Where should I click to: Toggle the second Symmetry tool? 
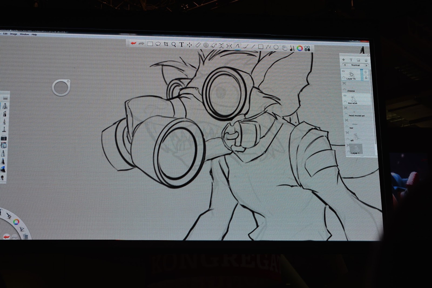point(229,46)
